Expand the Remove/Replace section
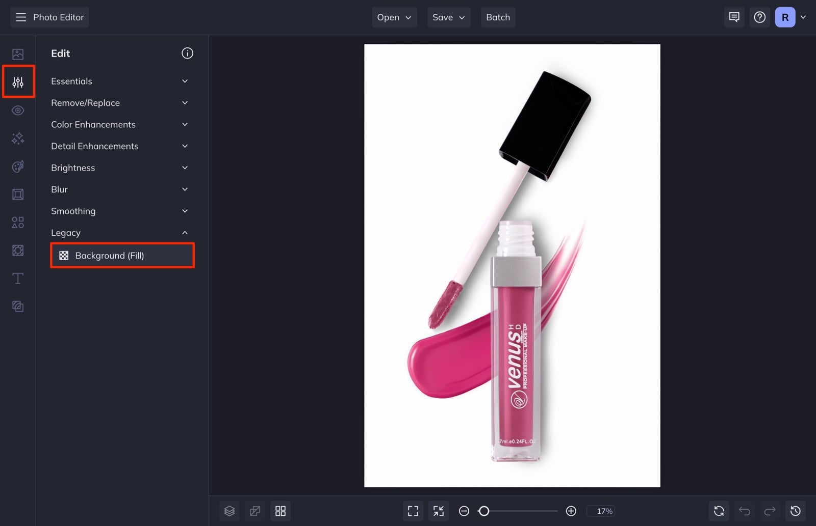The height and width of the screenshot is (526, 816). [x=121, y=102]
